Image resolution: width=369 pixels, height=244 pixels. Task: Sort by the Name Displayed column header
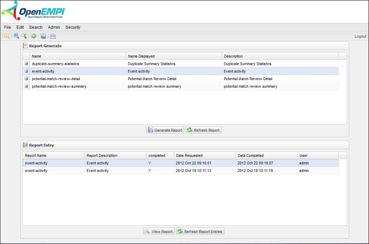click(174, 56)
